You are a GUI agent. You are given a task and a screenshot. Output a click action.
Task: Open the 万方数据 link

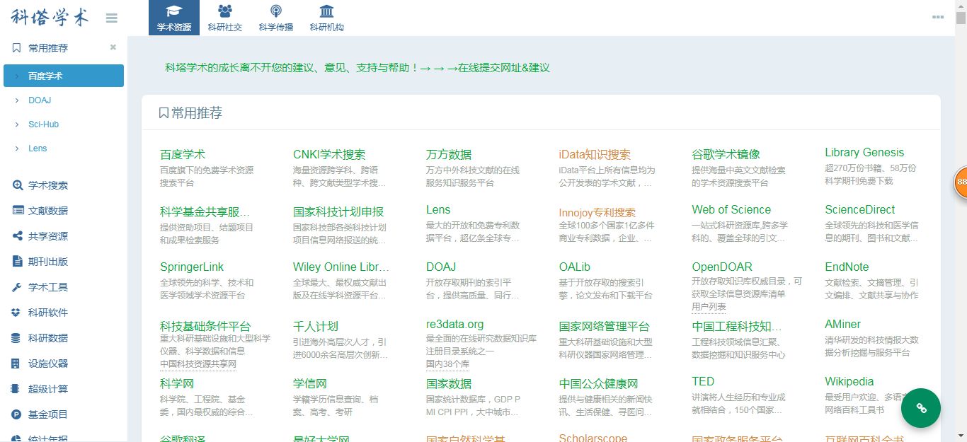[449, 154]
